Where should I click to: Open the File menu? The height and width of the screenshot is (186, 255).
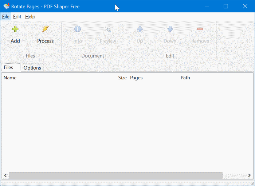[x=6, y=17]
